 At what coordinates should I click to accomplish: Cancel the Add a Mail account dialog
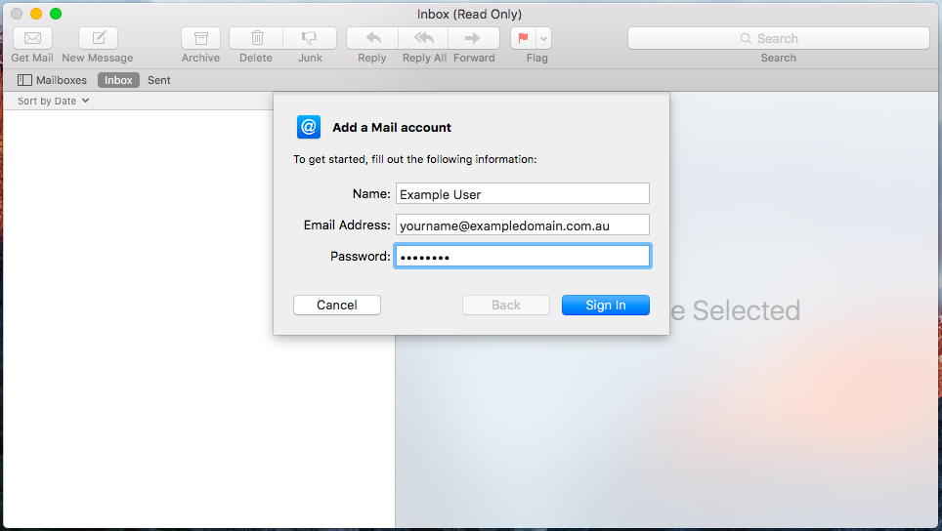click(336, 306)
